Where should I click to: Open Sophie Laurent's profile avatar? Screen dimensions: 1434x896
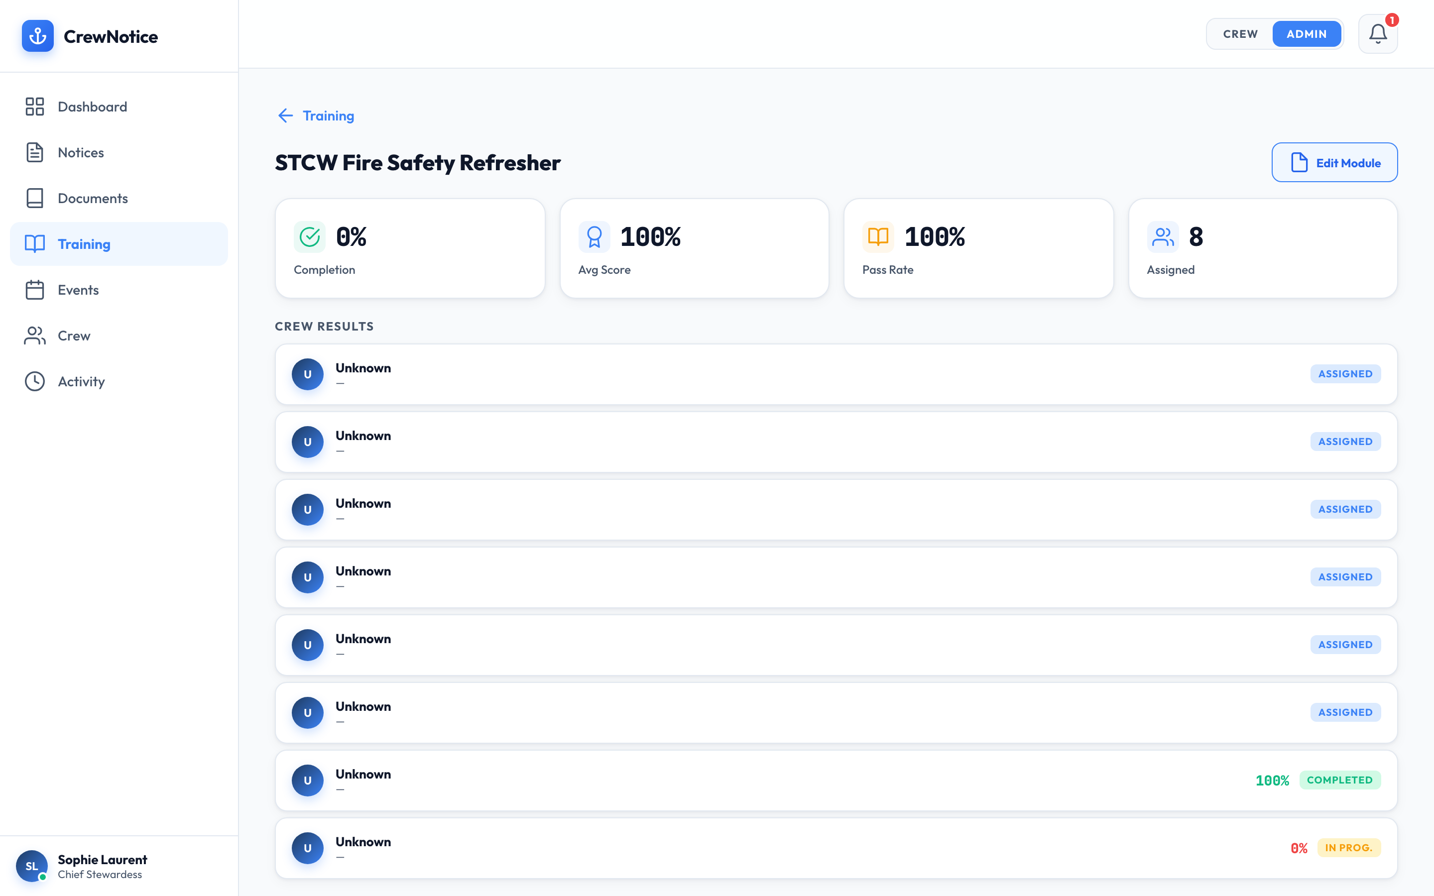pyautogui.click(x=32, y=866)
